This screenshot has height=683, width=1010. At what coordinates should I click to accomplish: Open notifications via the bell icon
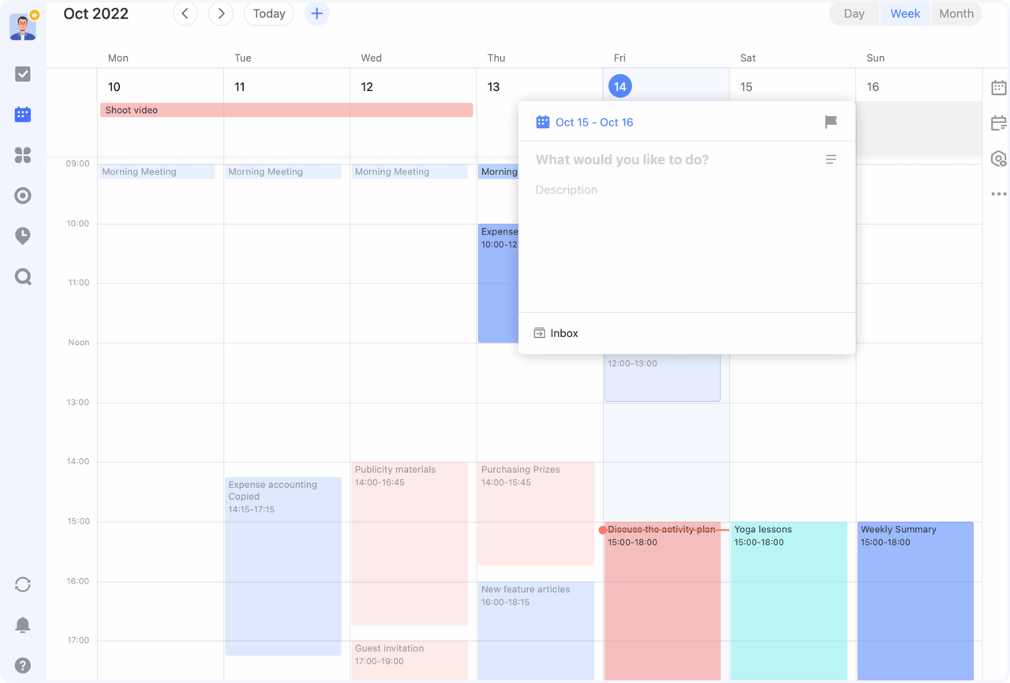pyautogui.click(x=23, y=625)
